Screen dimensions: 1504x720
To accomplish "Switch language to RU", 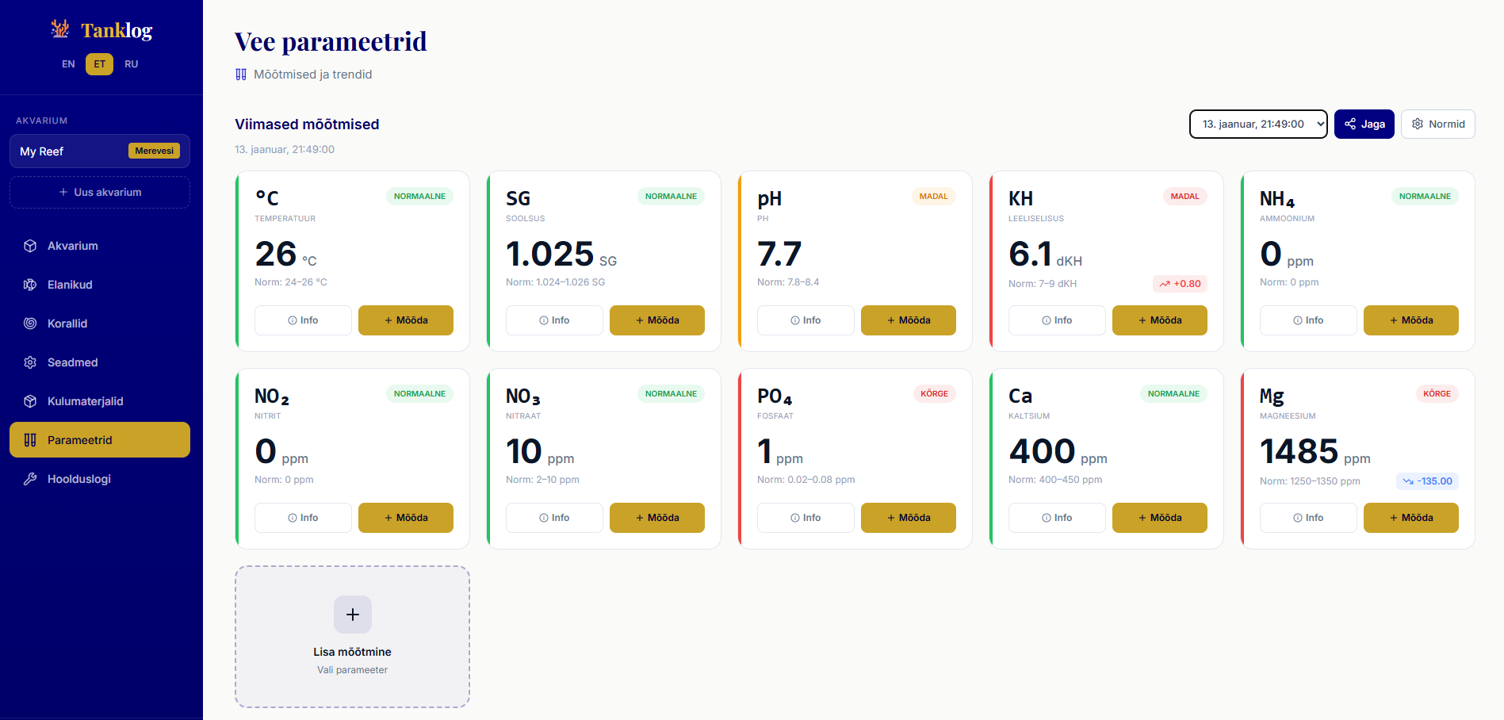I will tap(132, 64).
